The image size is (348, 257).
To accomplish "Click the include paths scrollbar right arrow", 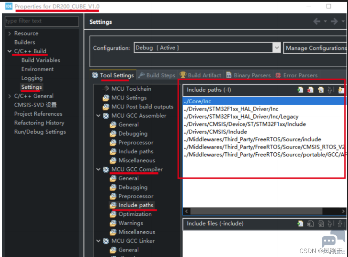I will click(x=343, y=211).
